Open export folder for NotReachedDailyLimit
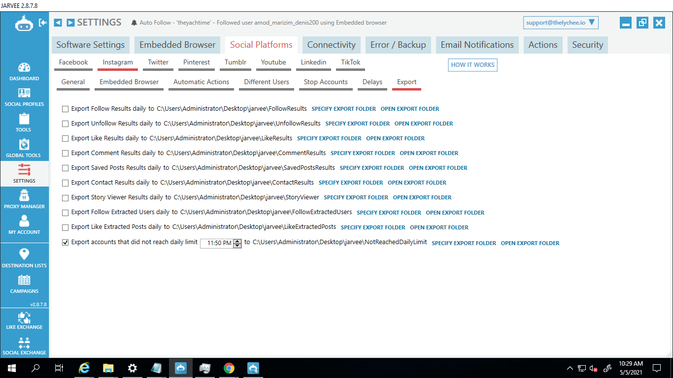 (530, 243)
